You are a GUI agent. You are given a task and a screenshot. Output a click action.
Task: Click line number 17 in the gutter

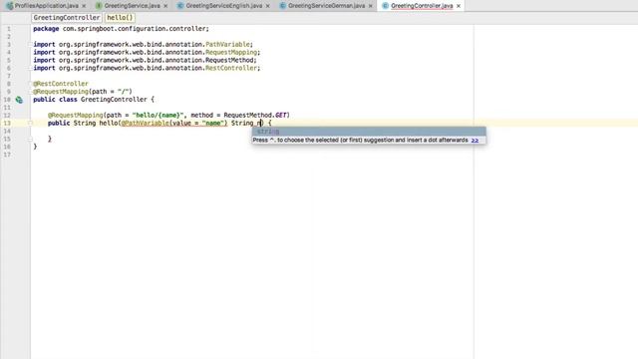click(x=7, y=155)
